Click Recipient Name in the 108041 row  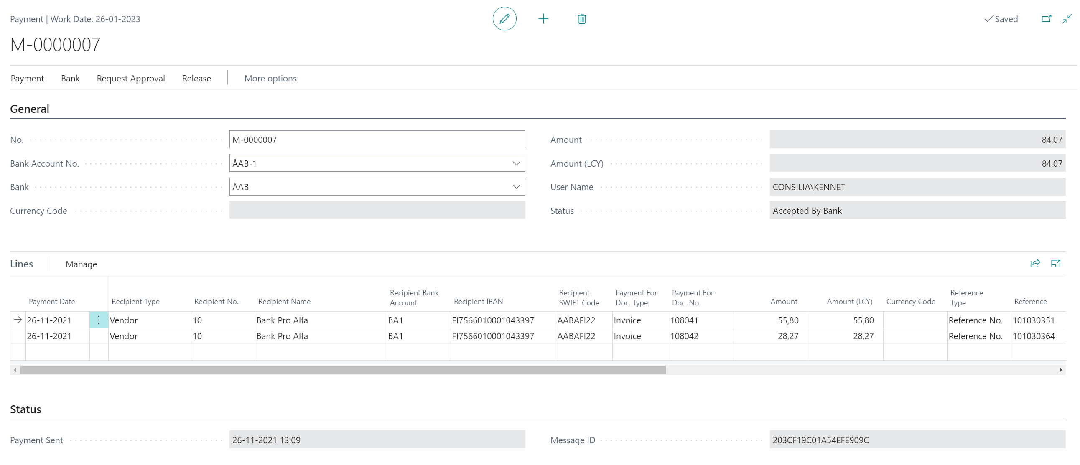pyautogui.click(x=321, y=320)
